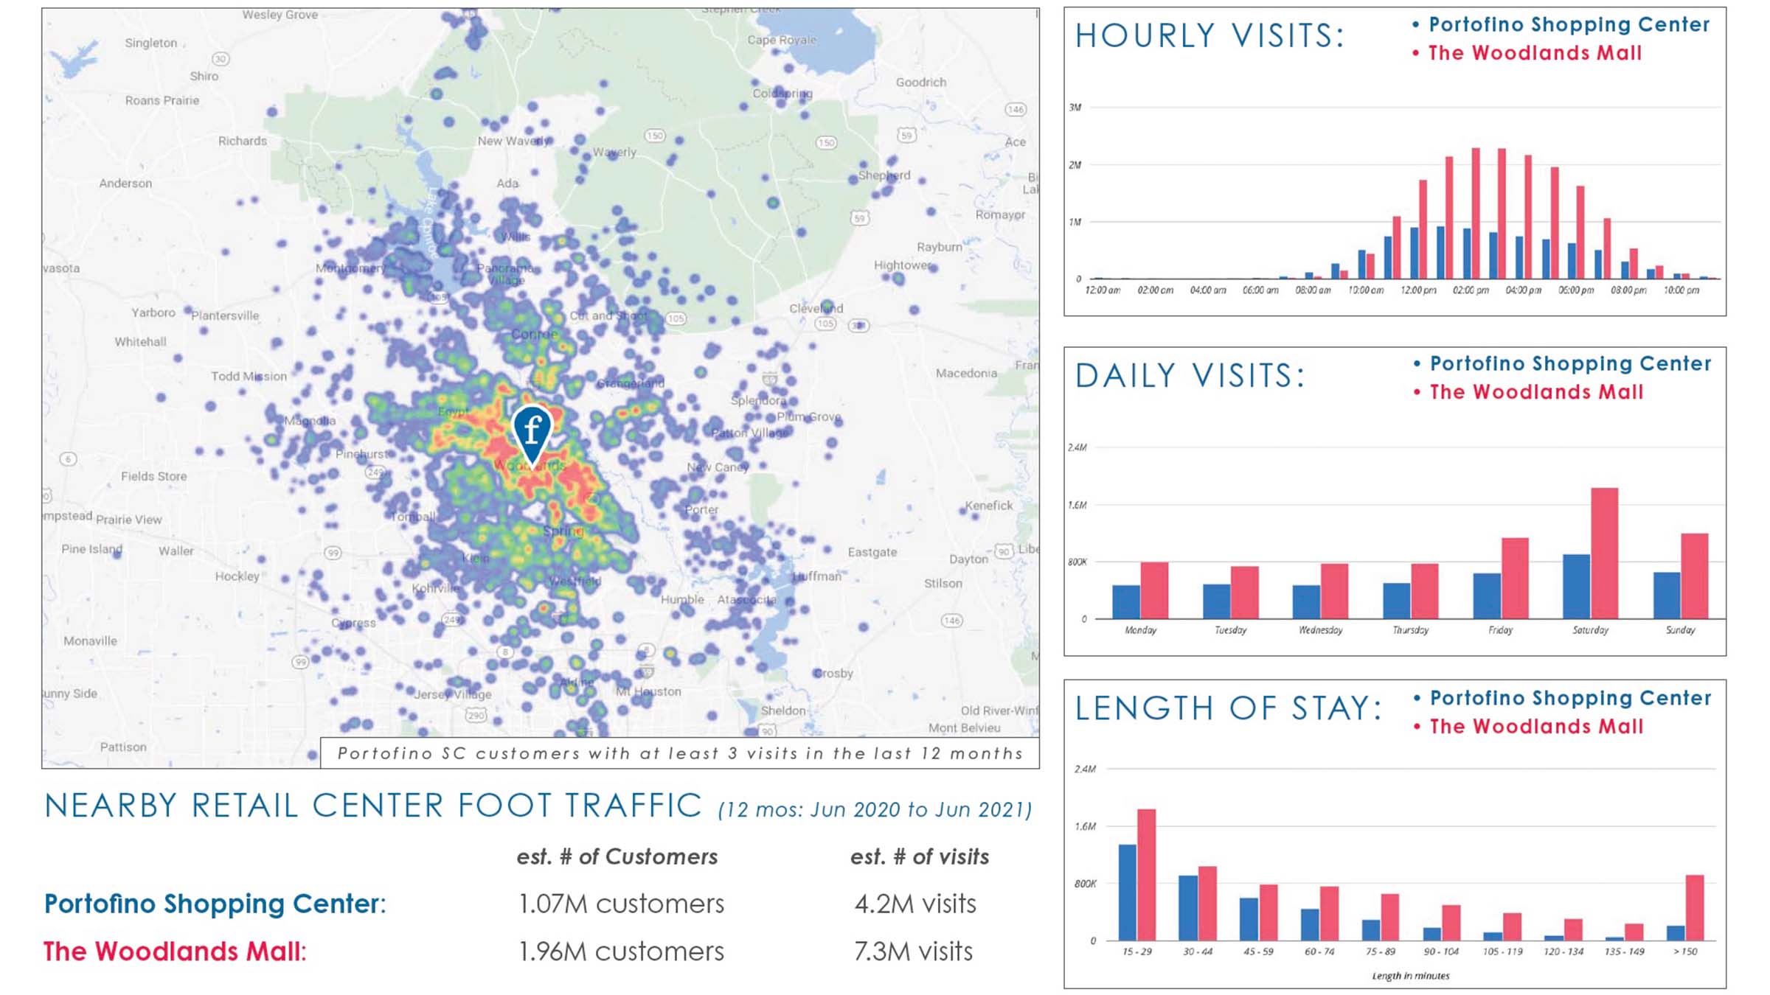
Task: Click the Highway 290 shield near Jersey Village
Action: click(x=476, y=714)
